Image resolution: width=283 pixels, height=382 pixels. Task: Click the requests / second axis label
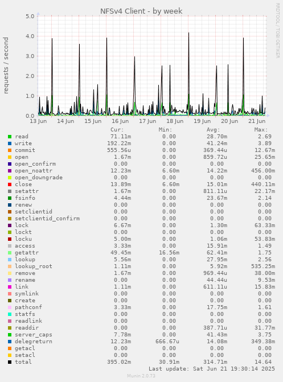[6, 65]
